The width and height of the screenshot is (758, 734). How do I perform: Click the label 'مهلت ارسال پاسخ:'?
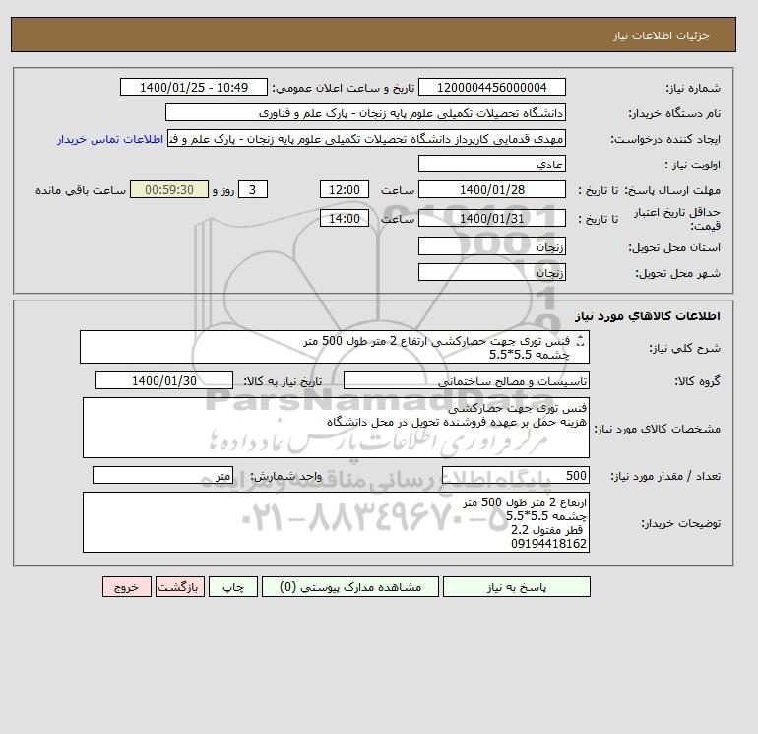(x=672, y=190)
